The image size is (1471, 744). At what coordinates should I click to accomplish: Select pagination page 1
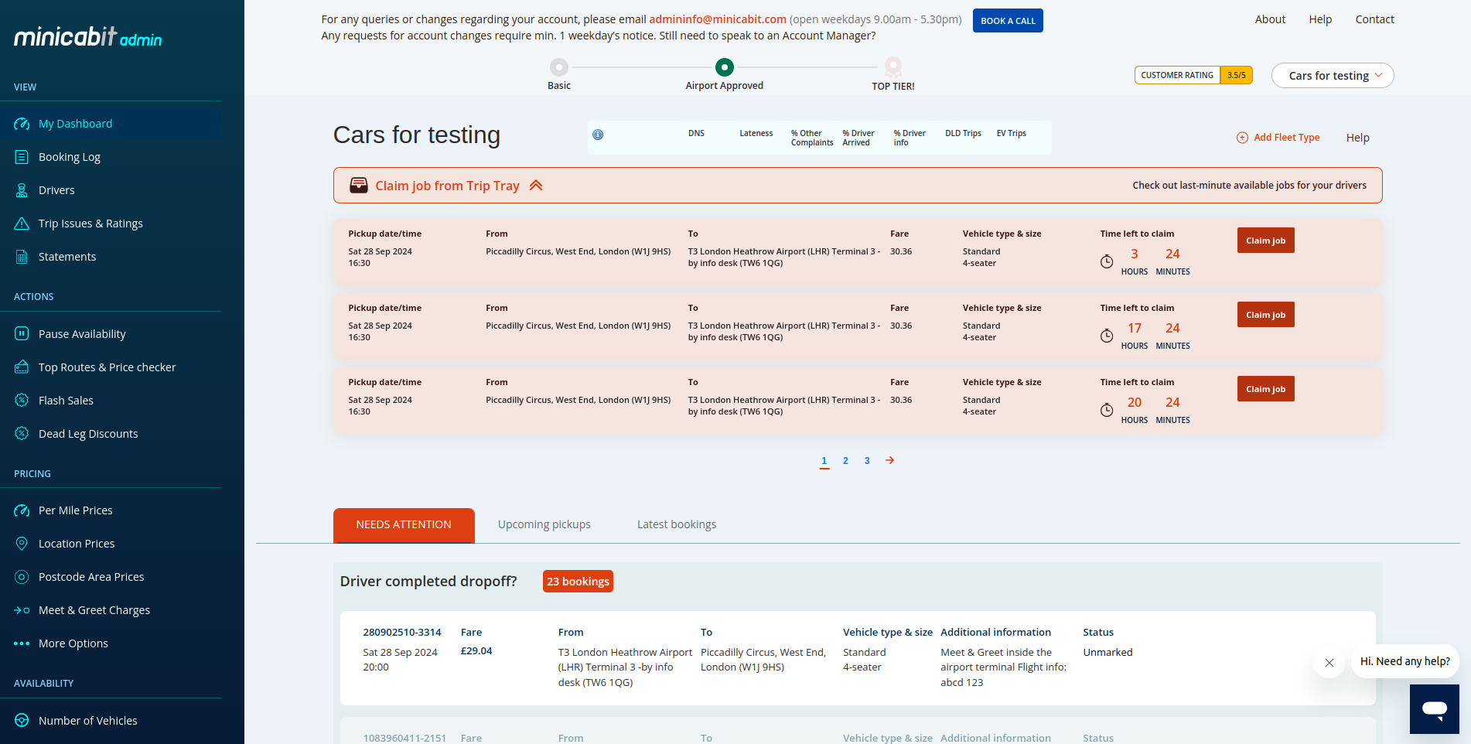coord(824,461)
